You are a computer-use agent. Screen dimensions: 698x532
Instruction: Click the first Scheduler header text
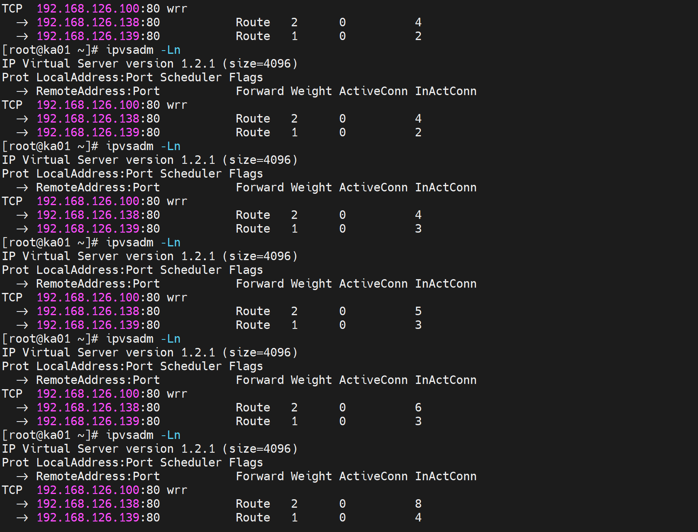(191, 77)
